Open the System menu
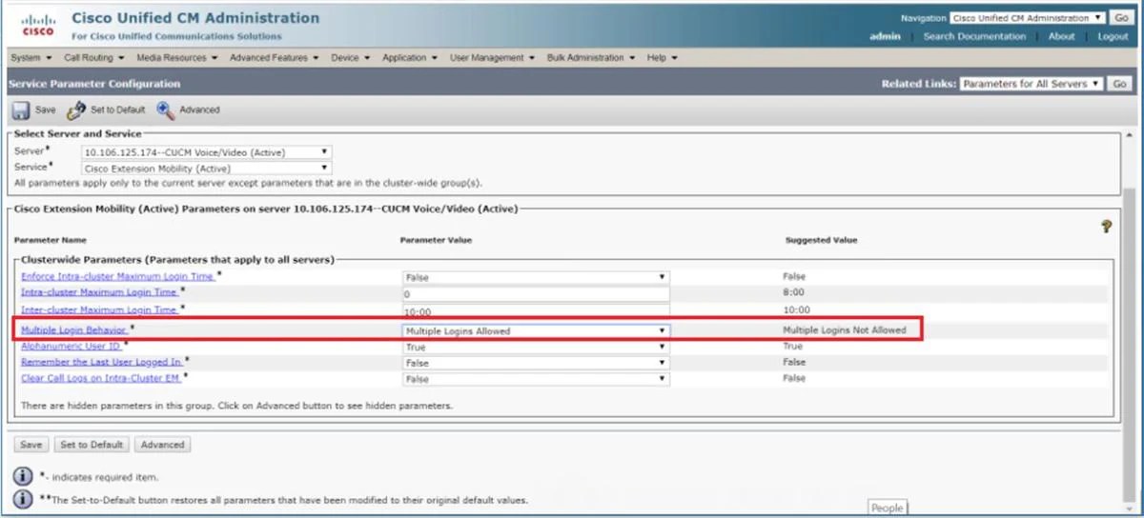This screenshot has height=518, width=1144. (31, 58)
